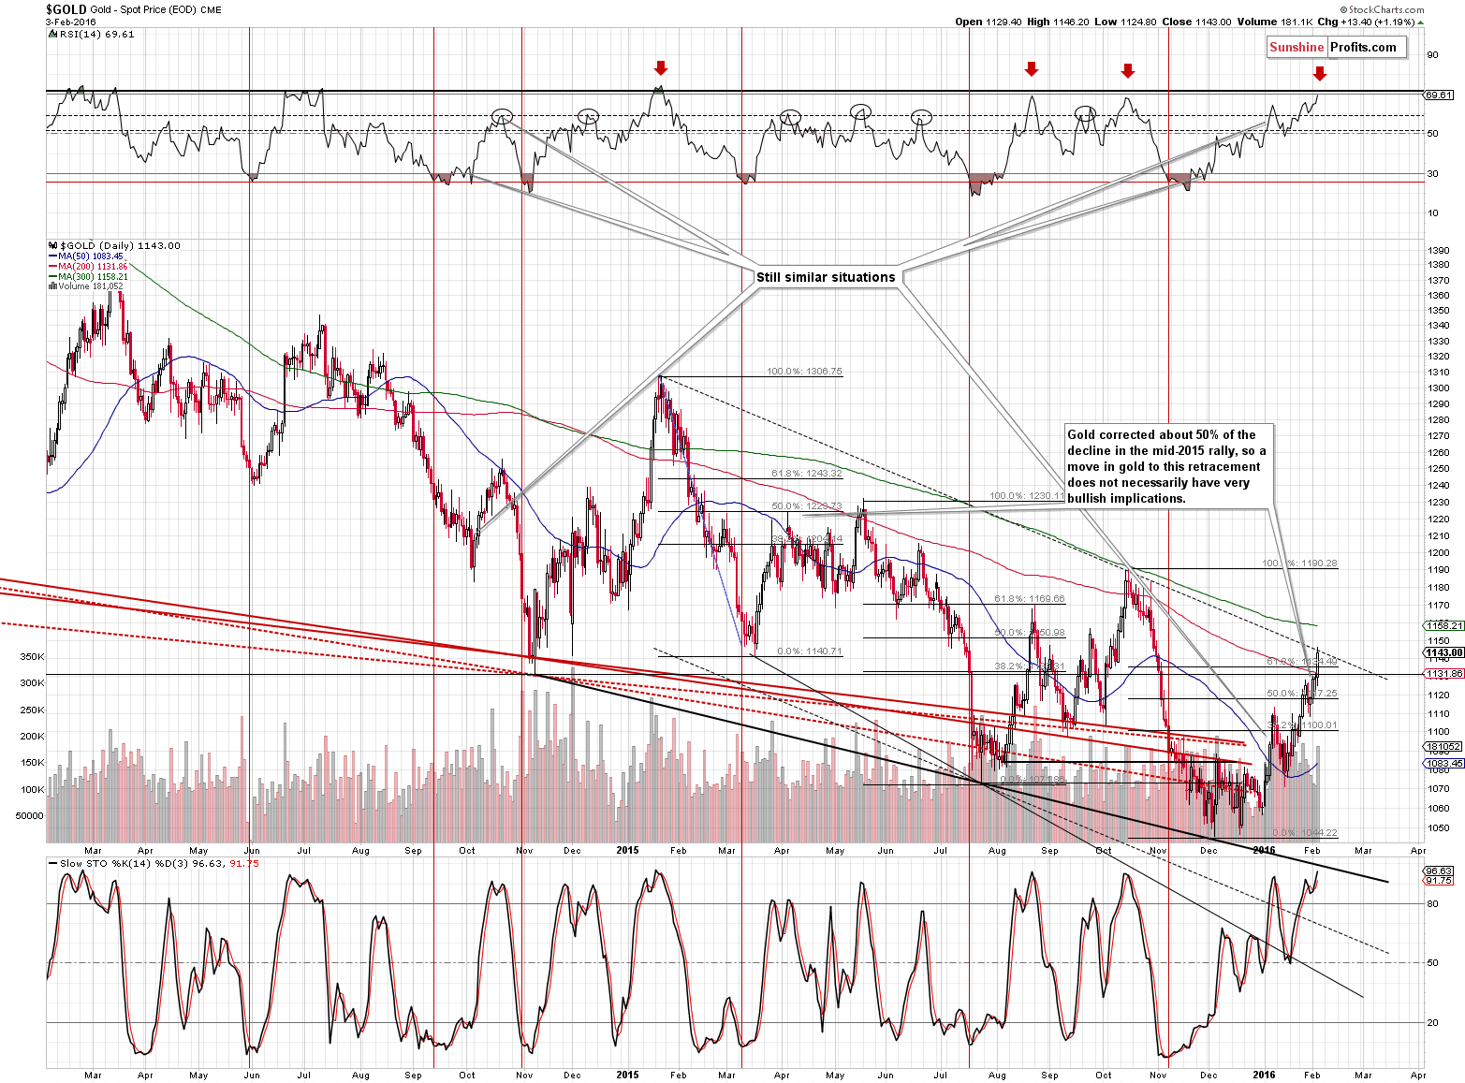
Task: Click the 1143.00 current price axis tag
Action: pos(1443,652)
